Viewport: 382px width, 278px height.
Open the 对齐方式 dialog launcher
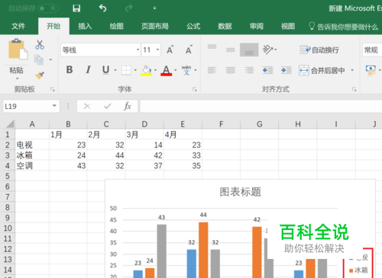[x=354, y=89]
